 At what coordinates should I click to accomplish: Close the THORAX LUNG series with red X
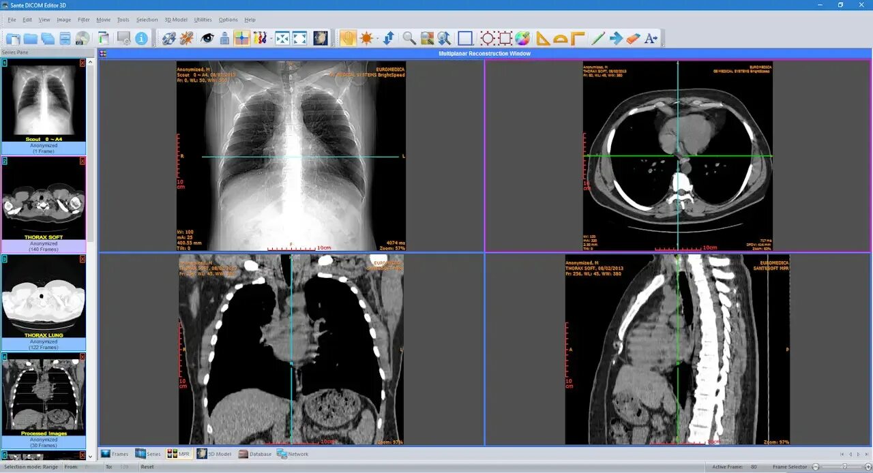point(83,259)
